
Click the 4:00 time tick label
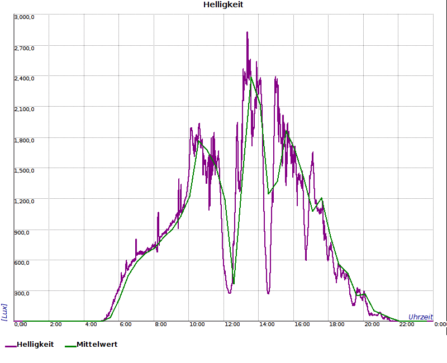coord(91,324)
